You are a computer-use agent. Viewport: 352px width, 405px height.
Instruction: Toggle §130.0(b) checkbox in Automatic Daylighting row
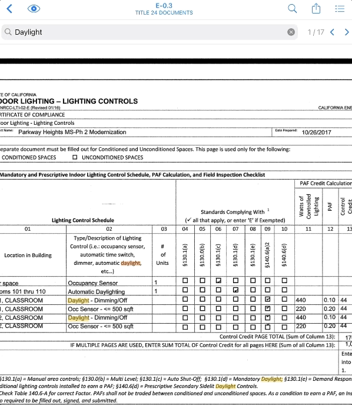pos(202,290)
